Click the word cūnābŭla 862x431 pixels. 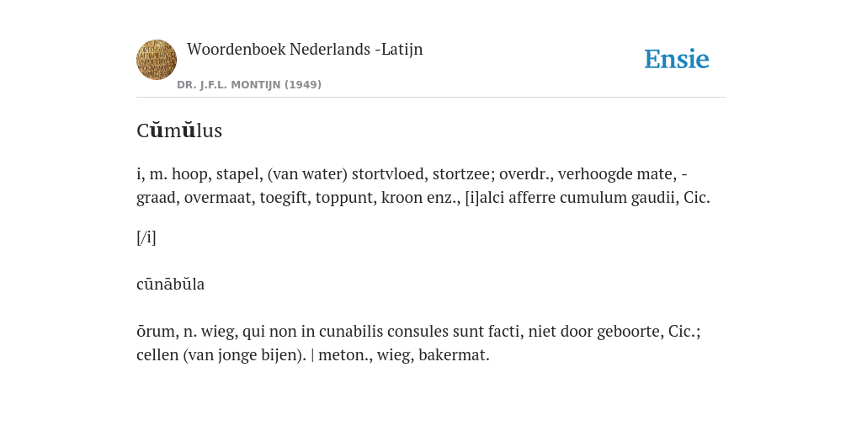pyautogui.click(x=170, y=285)
